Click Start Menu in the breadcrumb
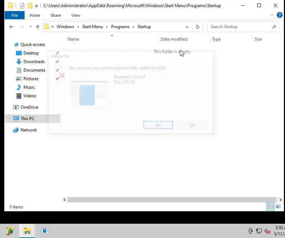 92,27
